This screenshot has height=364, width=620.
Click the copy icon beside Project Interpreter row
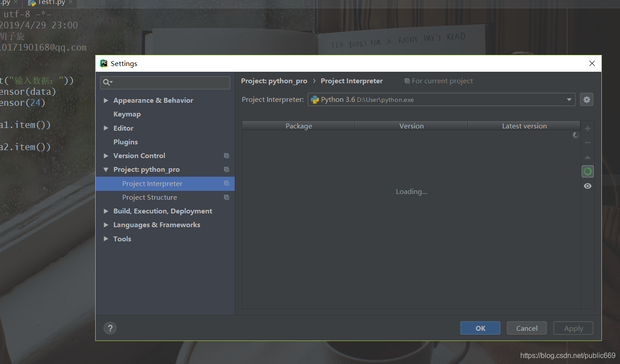pos(227,183)
